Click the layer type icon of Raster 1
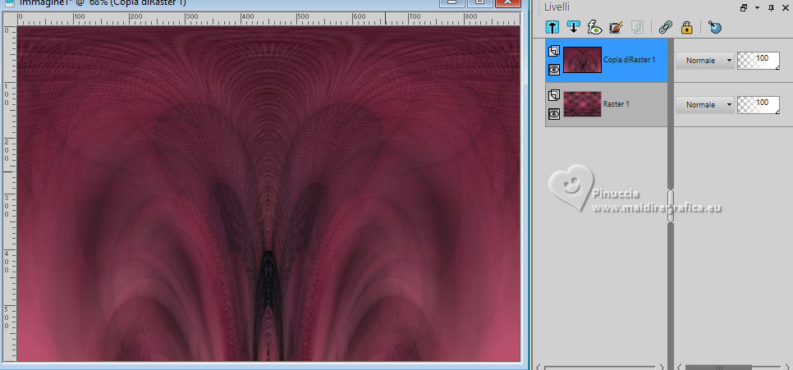793x370 pixels. pos(554,95)
